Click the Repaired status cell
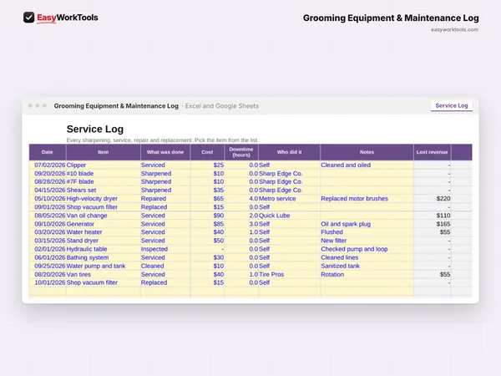Screen dimensions: 501x376 [165, 199]
